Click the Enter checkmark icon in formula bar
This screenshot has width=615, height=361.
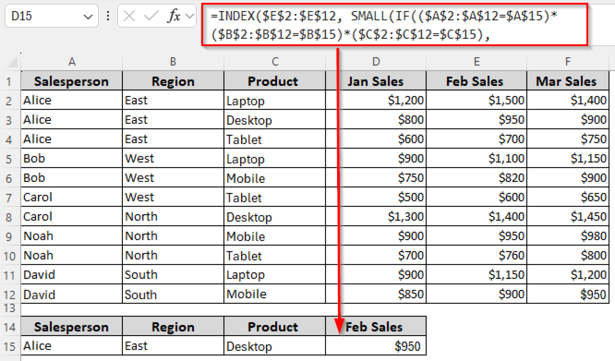[152, 16]
